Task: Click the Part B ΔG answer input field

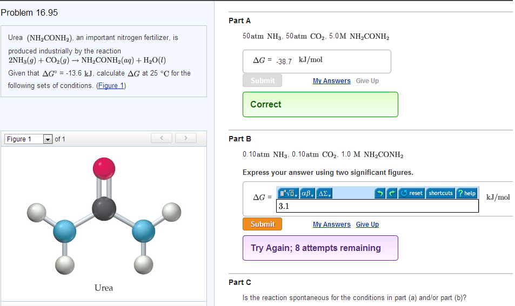Action: coord(377,206)
